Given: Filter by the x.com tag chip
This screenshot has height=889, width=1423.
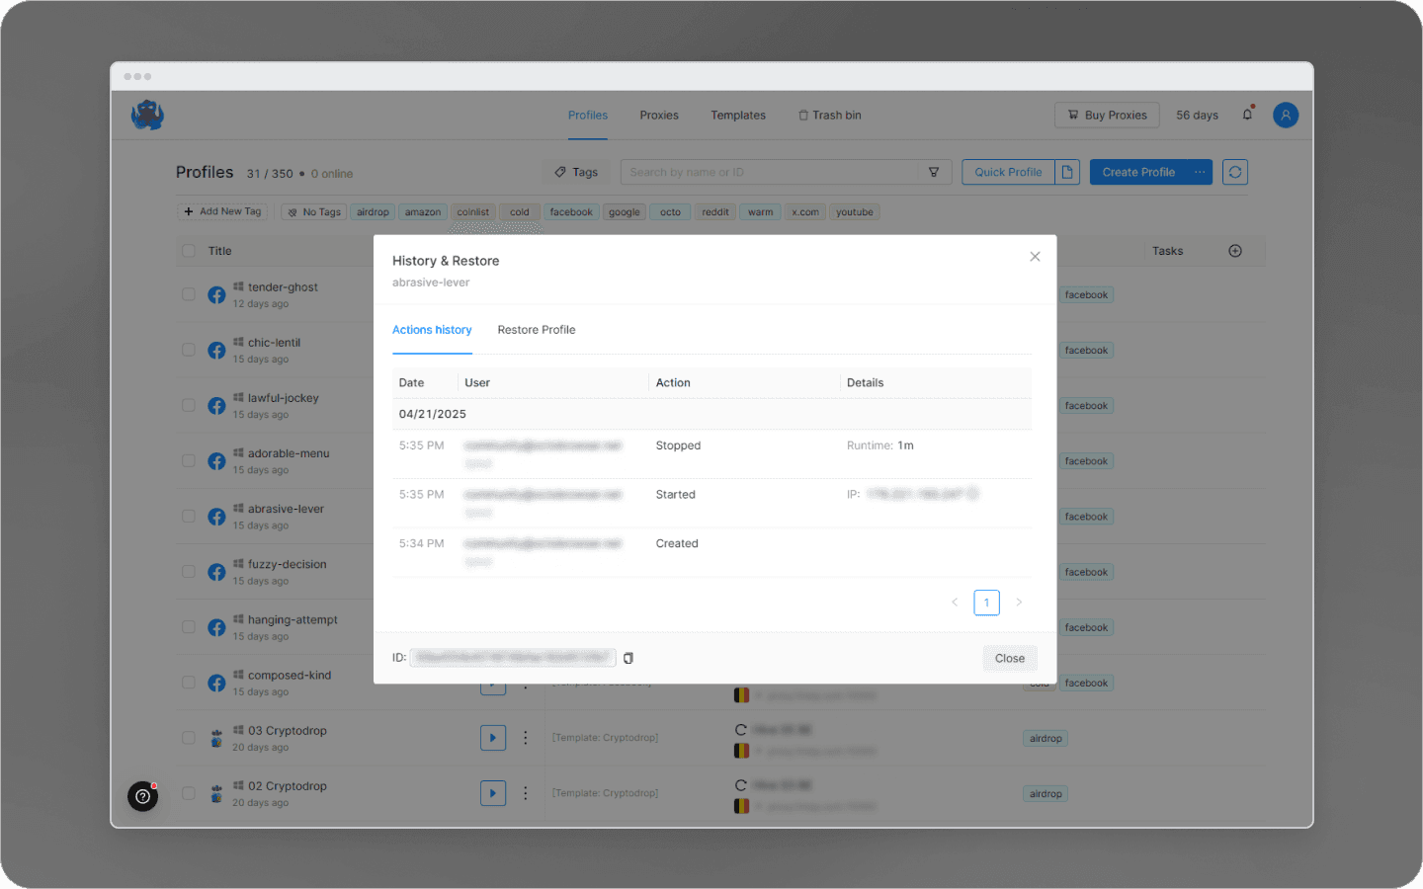Looking at the screenshot, I should [805, 212].
